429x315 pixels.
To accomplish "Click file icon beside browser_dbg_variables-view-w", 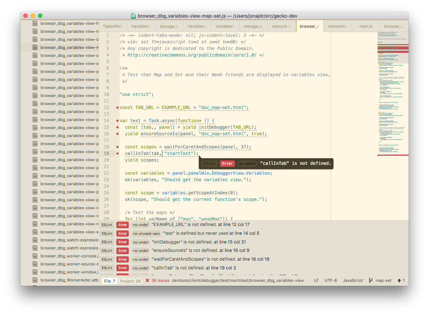I will tap(35, 232).
